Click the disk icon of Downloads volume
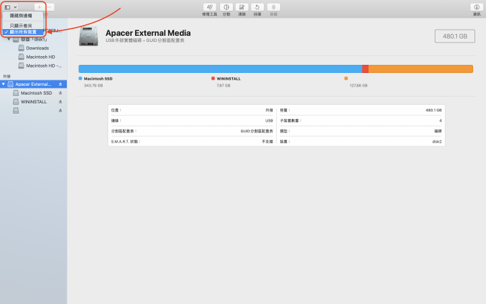486x304 pixels. pos(21,48)
